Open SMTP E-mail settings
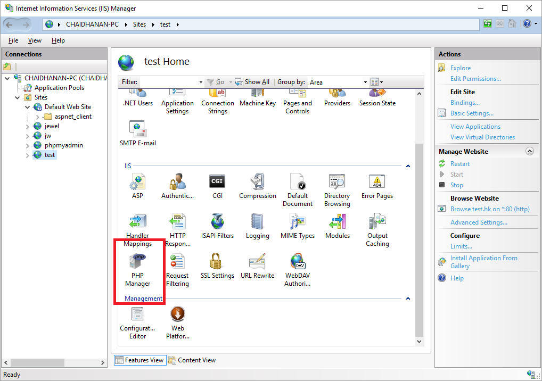Image resolution: width=542 pixels, height=381 pixels. [137, 134]
